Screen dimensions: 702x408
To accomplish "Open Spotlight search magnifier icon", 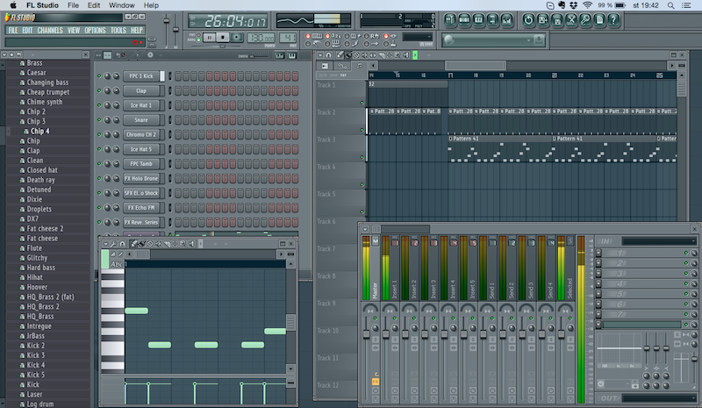I will [670, 5].
